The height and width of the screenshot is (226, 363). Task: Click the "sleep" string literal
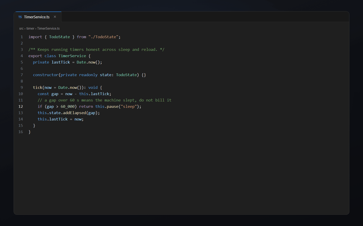click(129, 106)
